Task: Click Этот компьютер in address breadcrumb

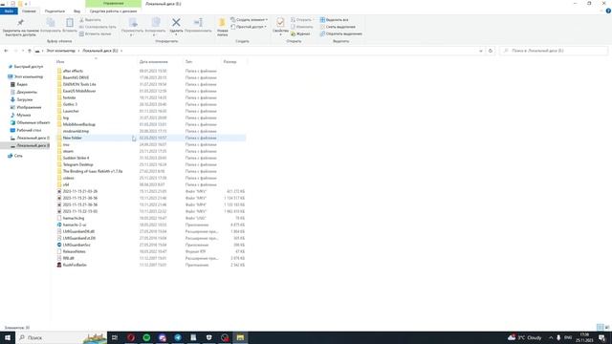Action: pos(61,51)
